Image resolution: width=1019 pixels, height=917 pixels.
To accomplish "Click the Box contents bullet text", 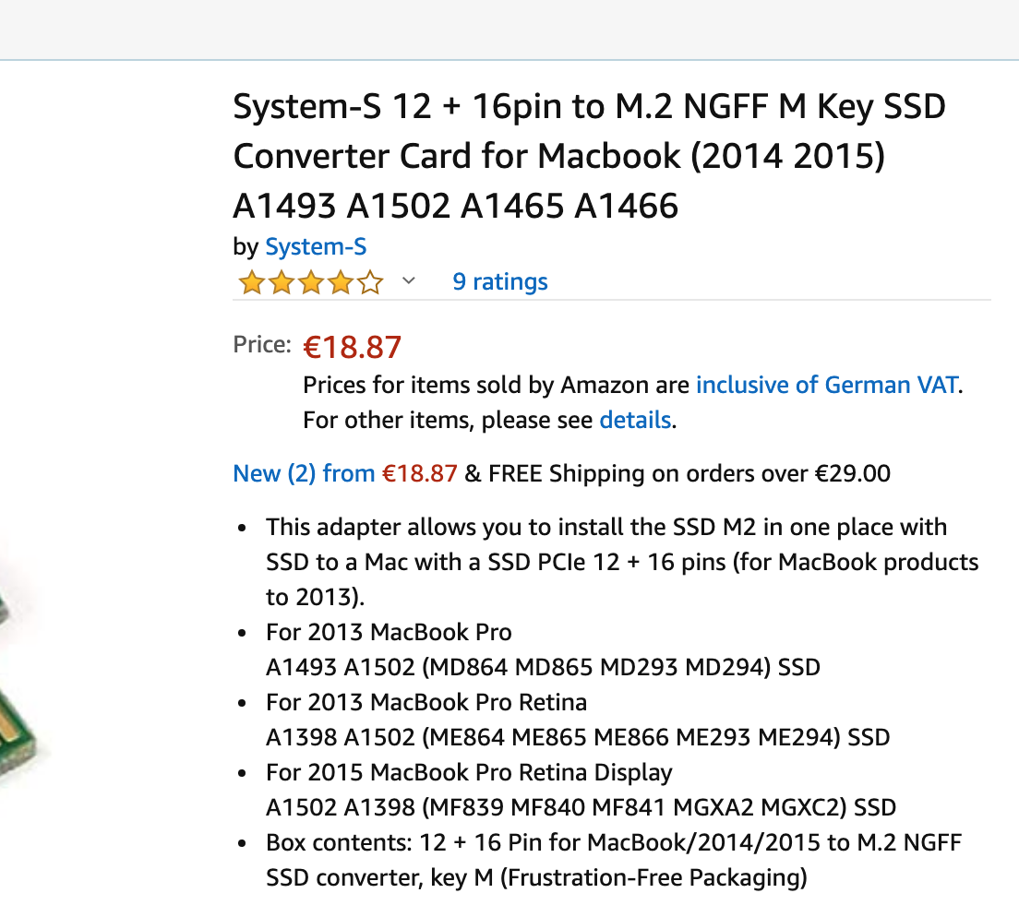I will point(614,860).
